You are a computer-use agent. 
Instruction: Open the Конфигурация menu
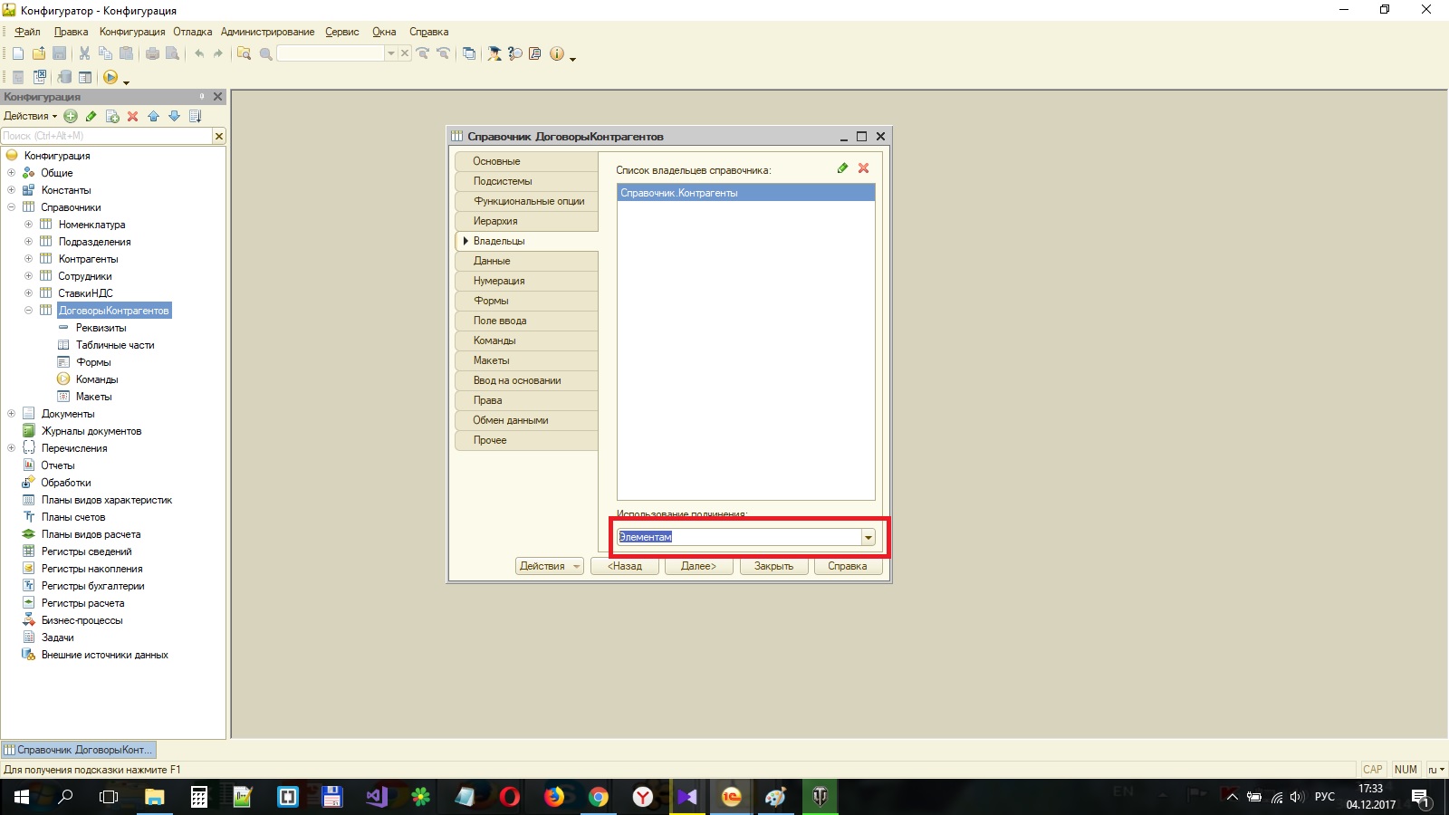[x=132, y=32]
